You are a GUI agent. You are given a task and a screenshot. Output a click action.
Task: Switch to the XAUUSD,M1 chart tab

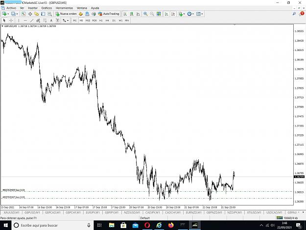click(x=12, y=212)
